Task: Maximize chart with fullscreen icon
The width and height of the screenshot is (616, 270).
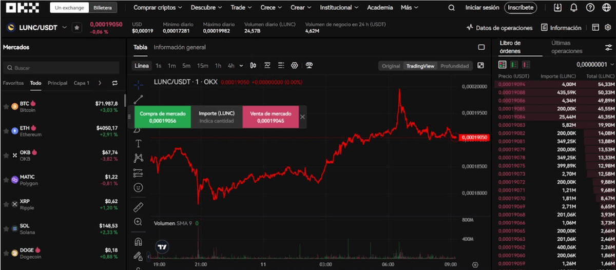Action: click(x=480, y=66)
